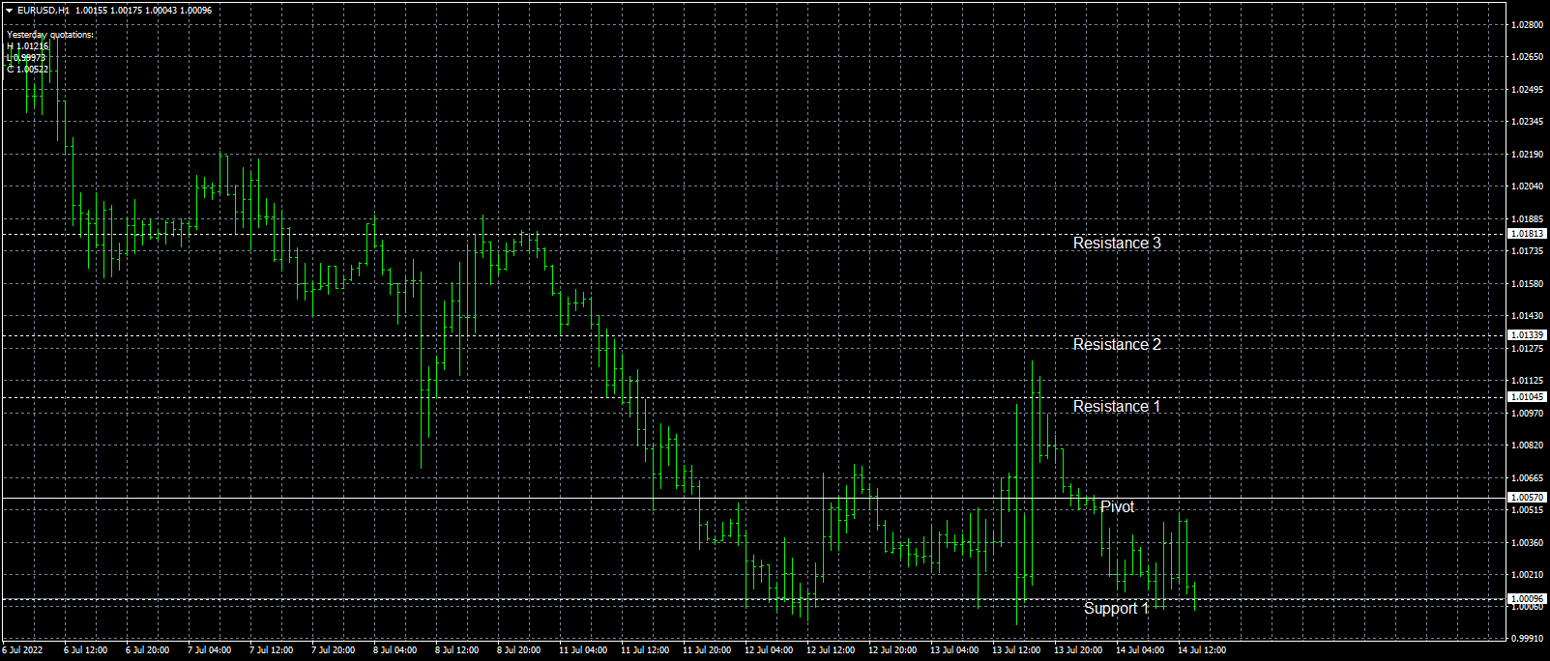
Task: Click '8 Jul 04:00' on the time axis
Action: (x=395, y=650)
